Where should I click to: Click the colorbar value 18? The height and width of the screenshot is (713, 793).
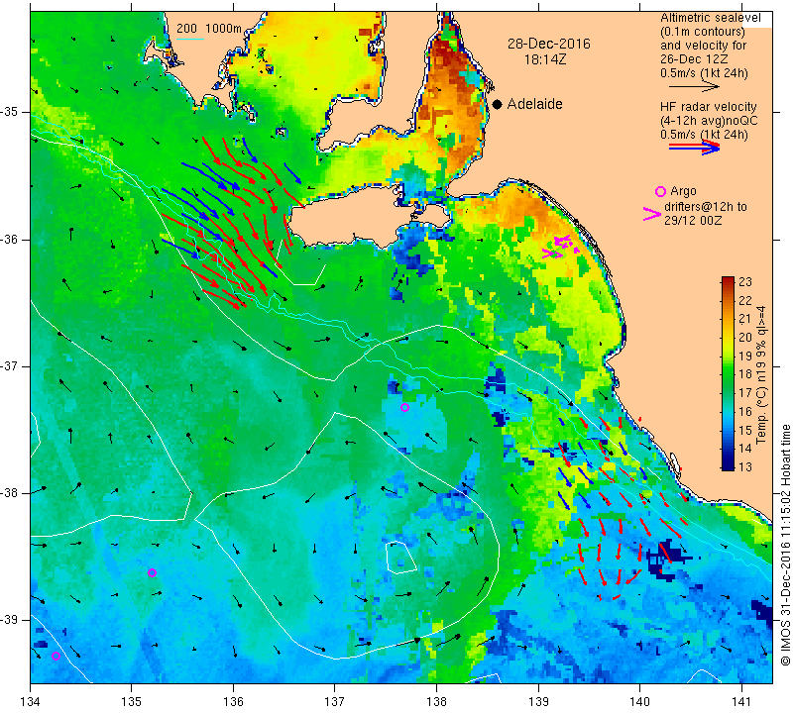[x=745, y=374]
